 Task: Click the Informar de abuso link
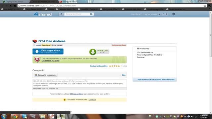(x=119, y=45)
